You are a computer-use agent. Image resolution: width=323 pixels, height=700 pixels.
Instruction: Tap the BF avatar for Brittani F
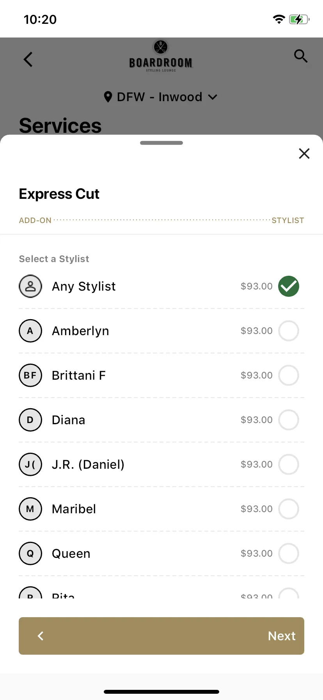(x=30, y=375)
